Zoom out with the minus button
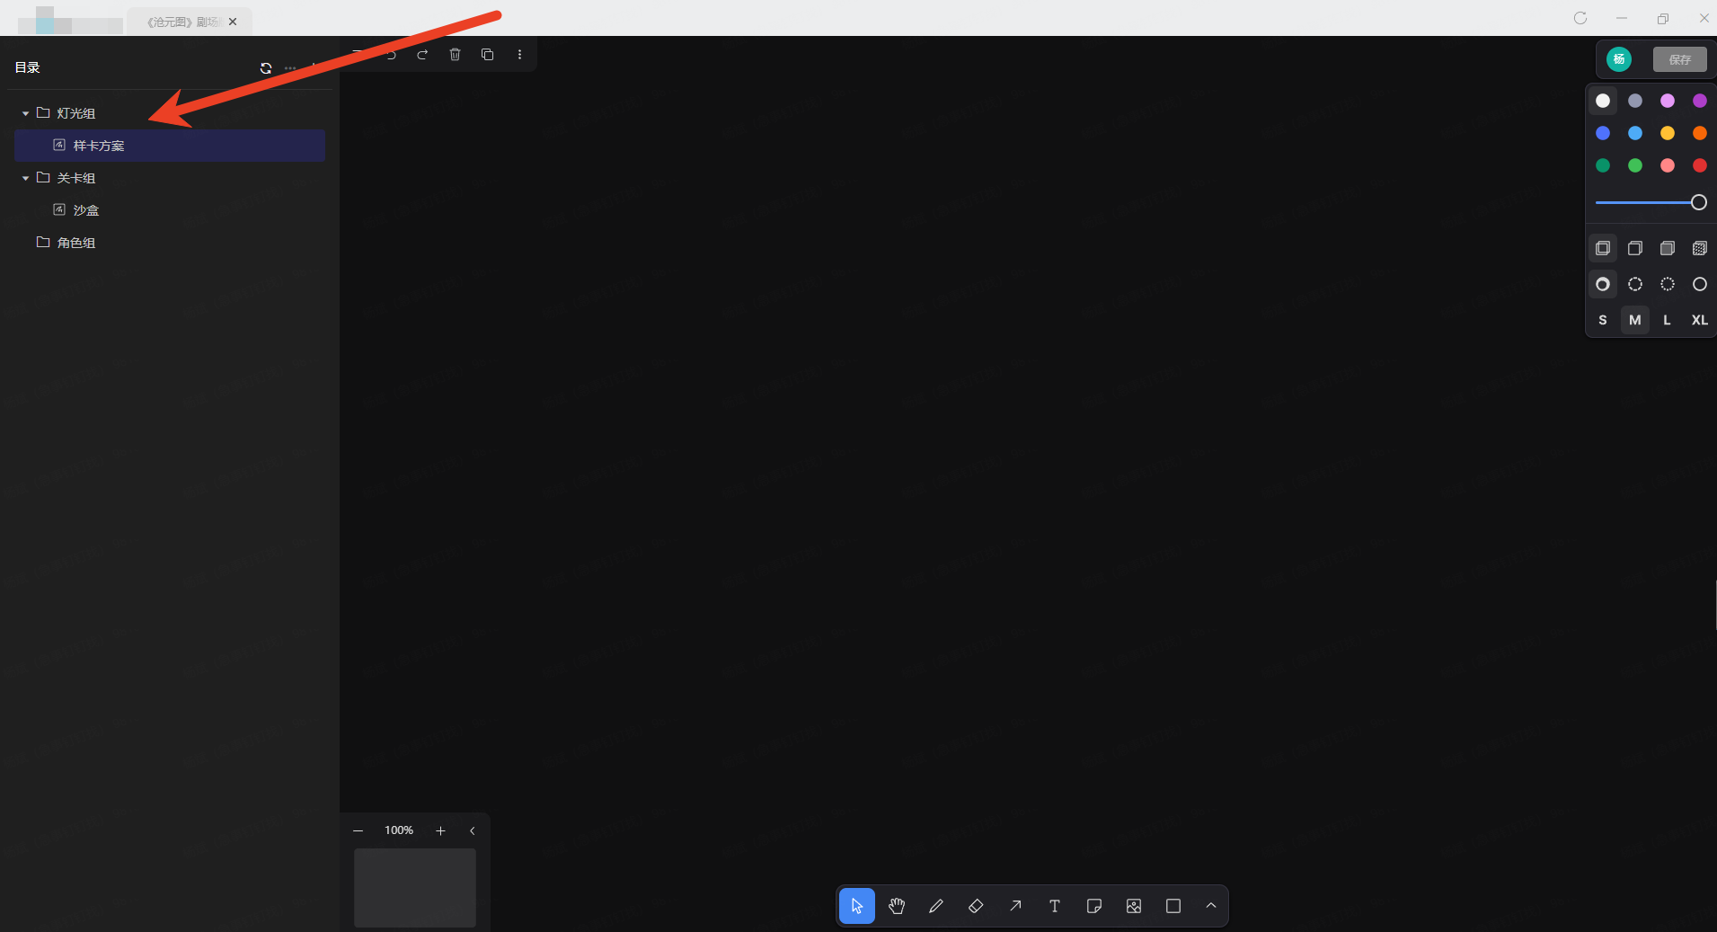 [358, 831]
